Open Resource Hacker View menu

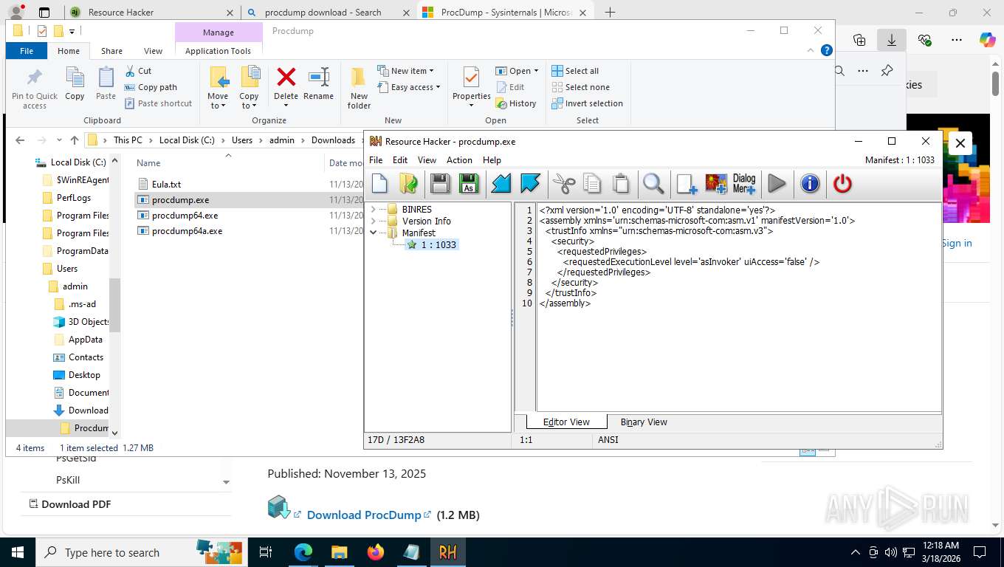pyautogui.click(x=427, y=160)
